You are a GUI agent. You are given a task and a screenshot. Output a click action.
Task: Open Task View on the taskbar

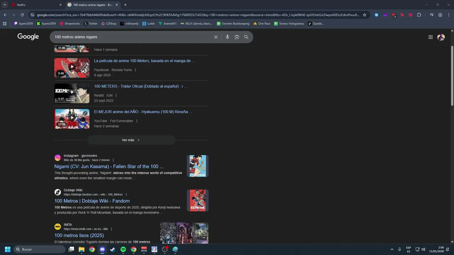pos(71,249)
